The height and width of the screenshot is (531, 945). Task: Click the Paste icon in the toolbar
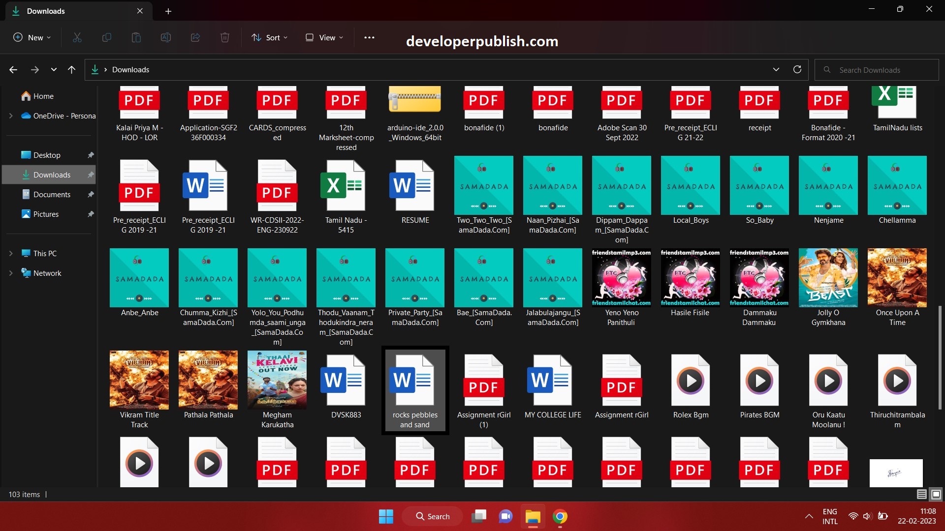point(136,37)
